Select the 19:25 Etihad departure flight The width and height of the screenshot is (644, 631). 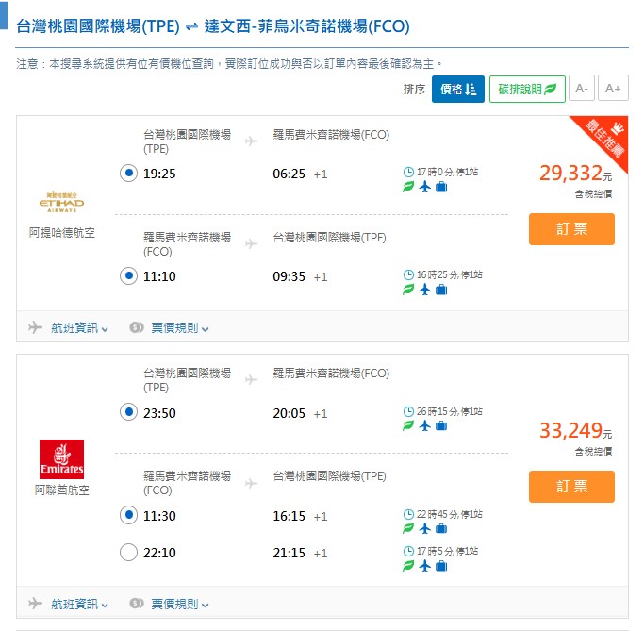(129, 174)
